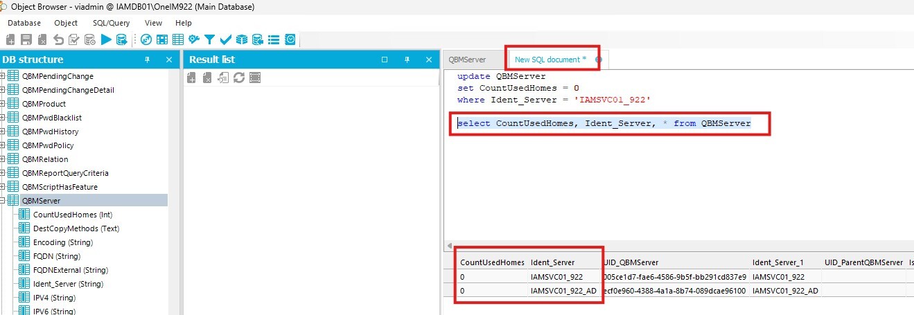Click the IAMSVC01_922_AD result cell
Image resolution: width=914 pixels, height=315 pixels.
pyautogui.click(x=564, y=290)
